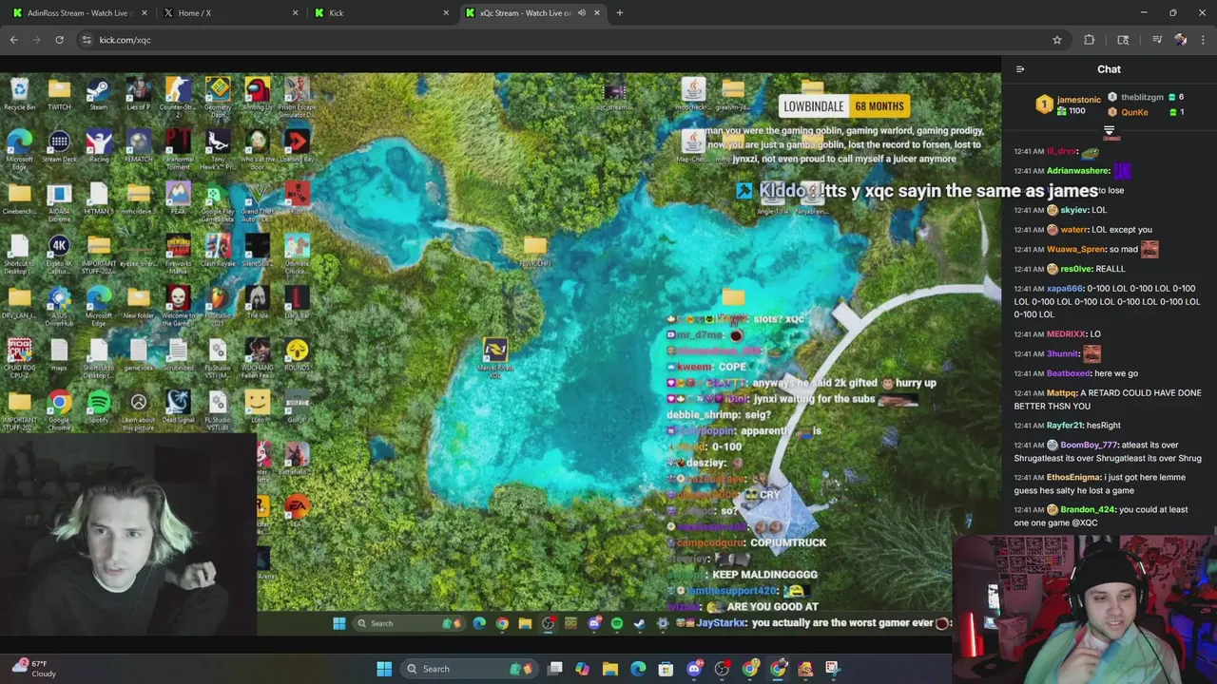This screenshot has height=684, width=1217.
Task: Open Chrome three-dot menu
Action: 1203,40
